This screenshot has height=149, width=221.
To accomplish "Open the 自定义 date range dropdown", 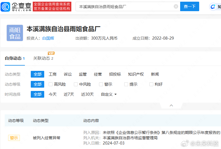I will [109, 94].
